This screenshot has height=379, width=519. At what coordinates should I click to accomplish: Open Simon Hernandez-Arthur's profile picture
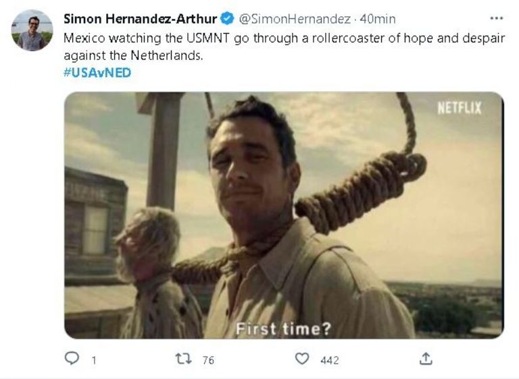(x=32, y=31)
